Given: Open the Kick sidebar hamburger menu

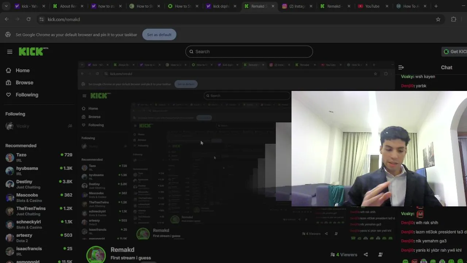Looking at the screenshot, I should (10, 52).
